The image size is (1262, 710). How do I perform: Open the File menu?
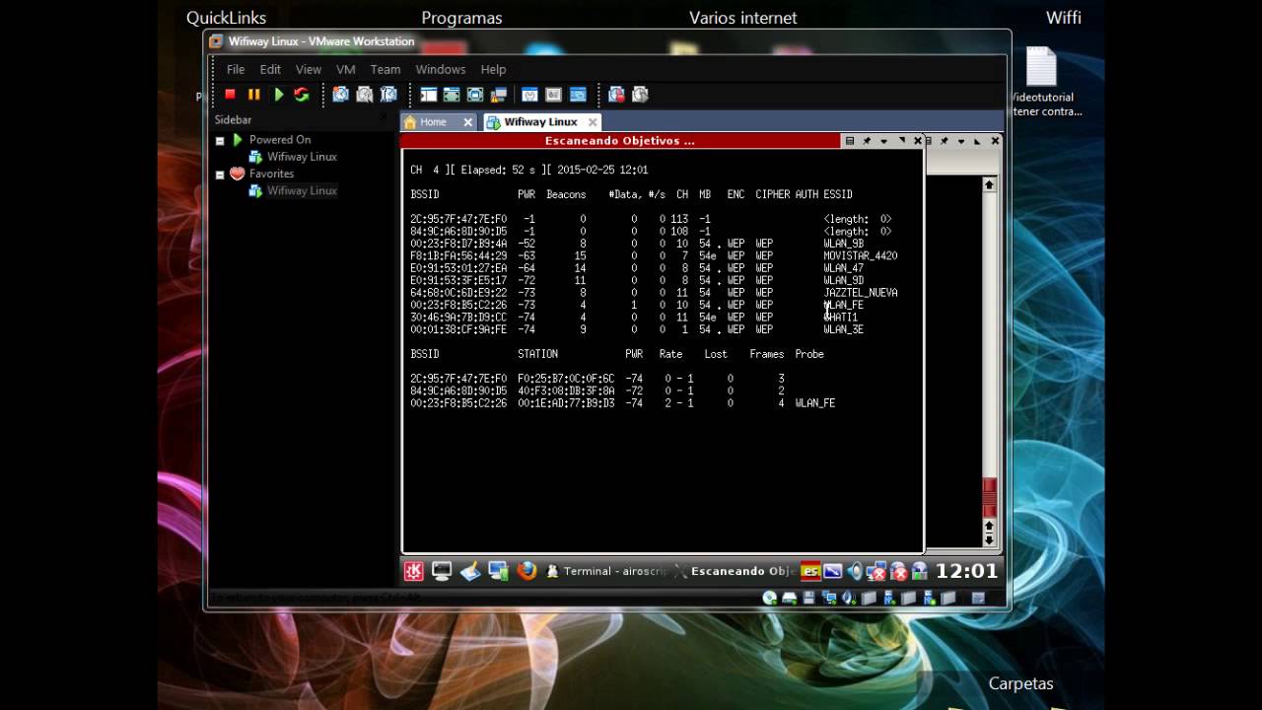[x=236, y=69]
